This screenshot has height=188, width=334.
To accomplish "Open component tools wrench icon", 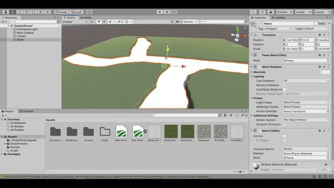I will 172,21.
